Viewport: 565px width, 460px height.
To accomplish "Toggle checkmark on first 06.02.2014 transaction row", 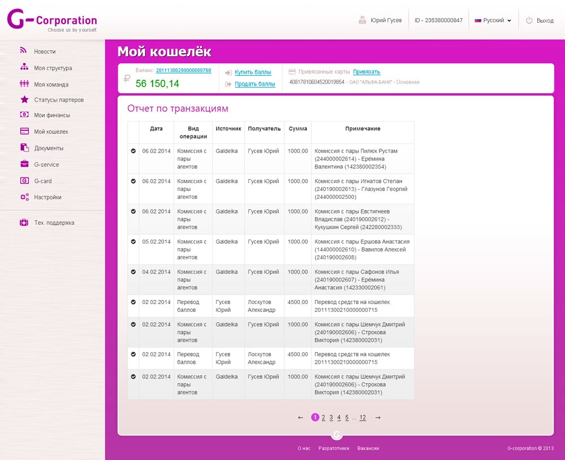I will pyautogui.click(x=133, y=151).
